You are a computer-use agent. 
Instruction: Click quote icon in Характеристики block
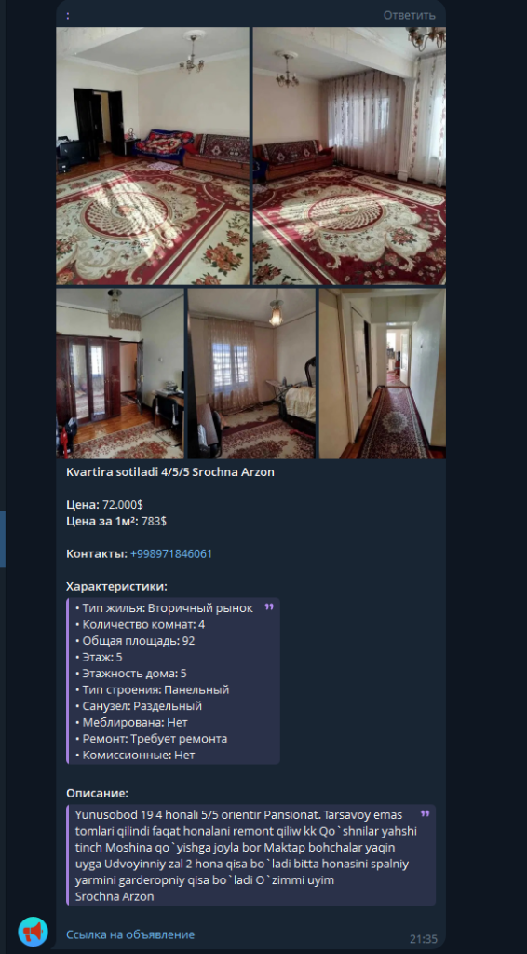269,607
